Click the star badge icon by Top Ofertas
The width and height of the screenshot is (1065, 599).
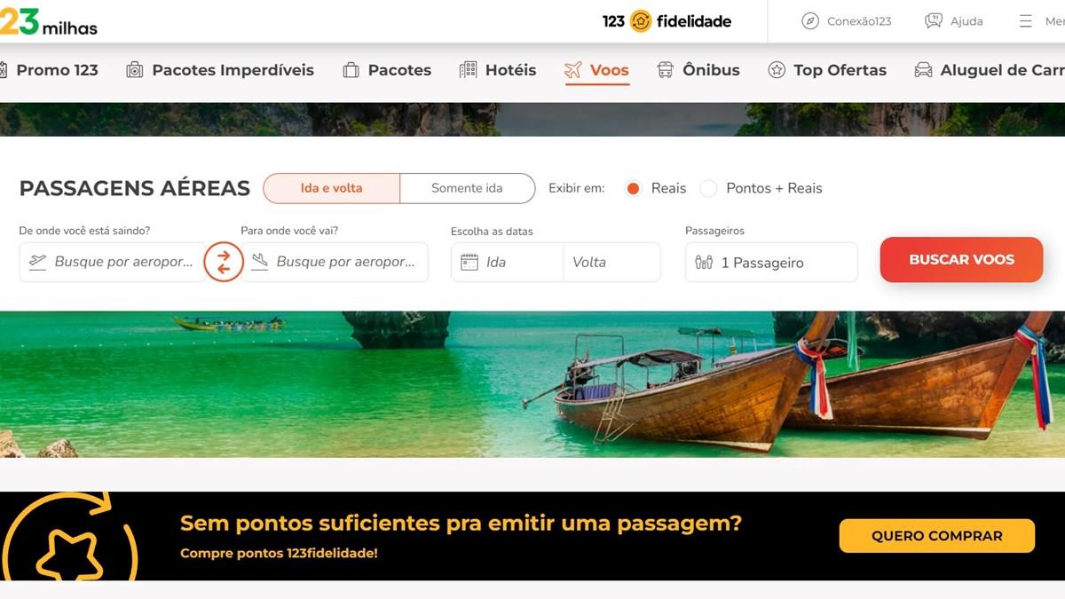(x=777, y=70)
